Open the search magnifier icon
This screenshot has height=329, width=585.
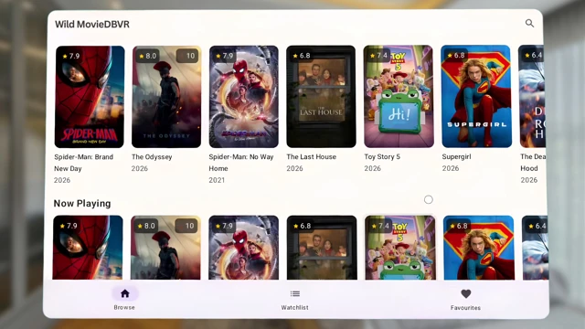tap(529, 23)
